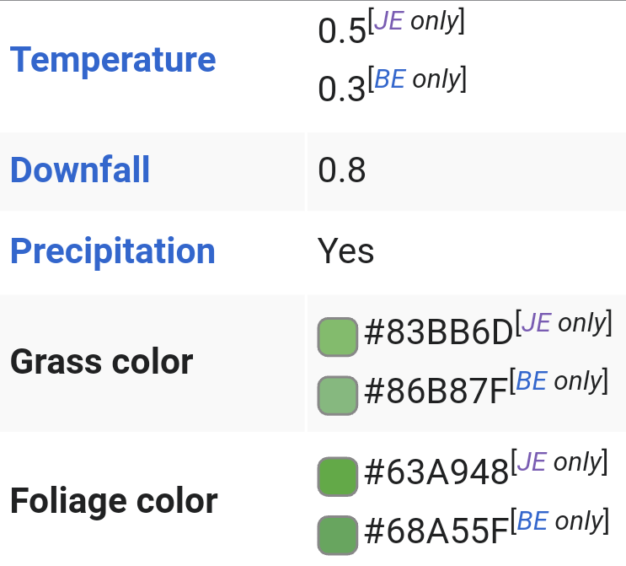Click the JE link next to #63A948
Image resolution: width=626 pixels, height=566 pixels.
(532, 462)
